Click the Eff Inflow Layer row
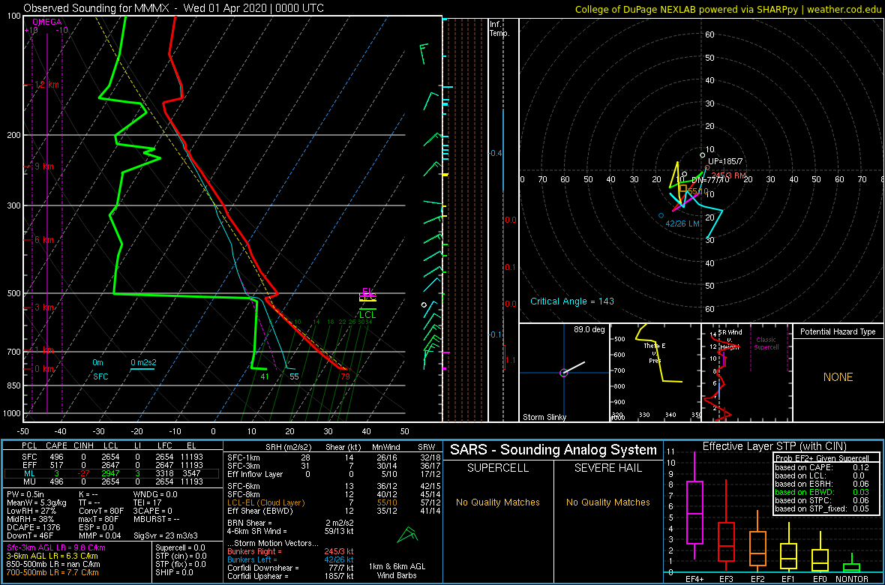The image size is (885, 585). click(x=334, y=474)
